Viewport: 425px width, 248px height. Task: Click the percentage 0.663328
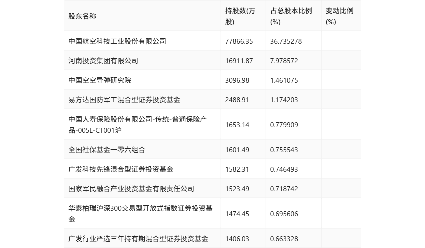284,239
